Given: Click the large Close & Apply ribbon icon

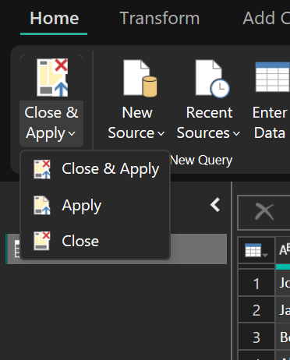Looking at the screenshot, I should pyautogui.click(x=52, y=77).
